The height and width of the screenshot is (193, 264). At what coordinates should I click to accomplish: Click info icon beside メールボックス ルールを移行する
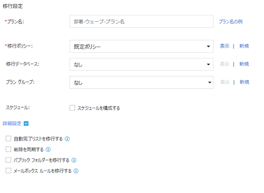(76, 171)
